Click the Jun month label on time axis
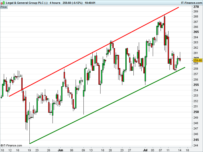 pyautogui.click(x=60, y=150)
